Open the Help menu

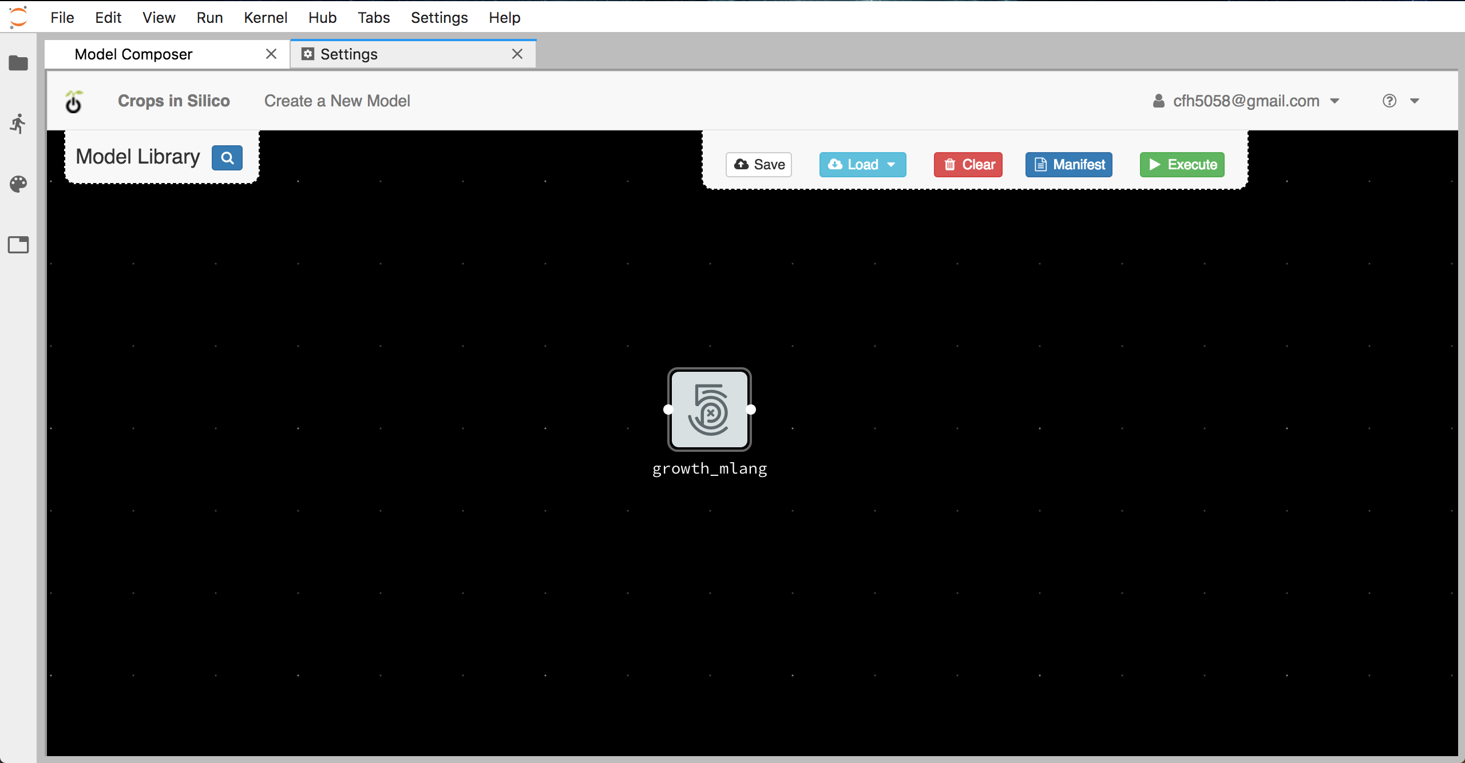coord(504,18)
